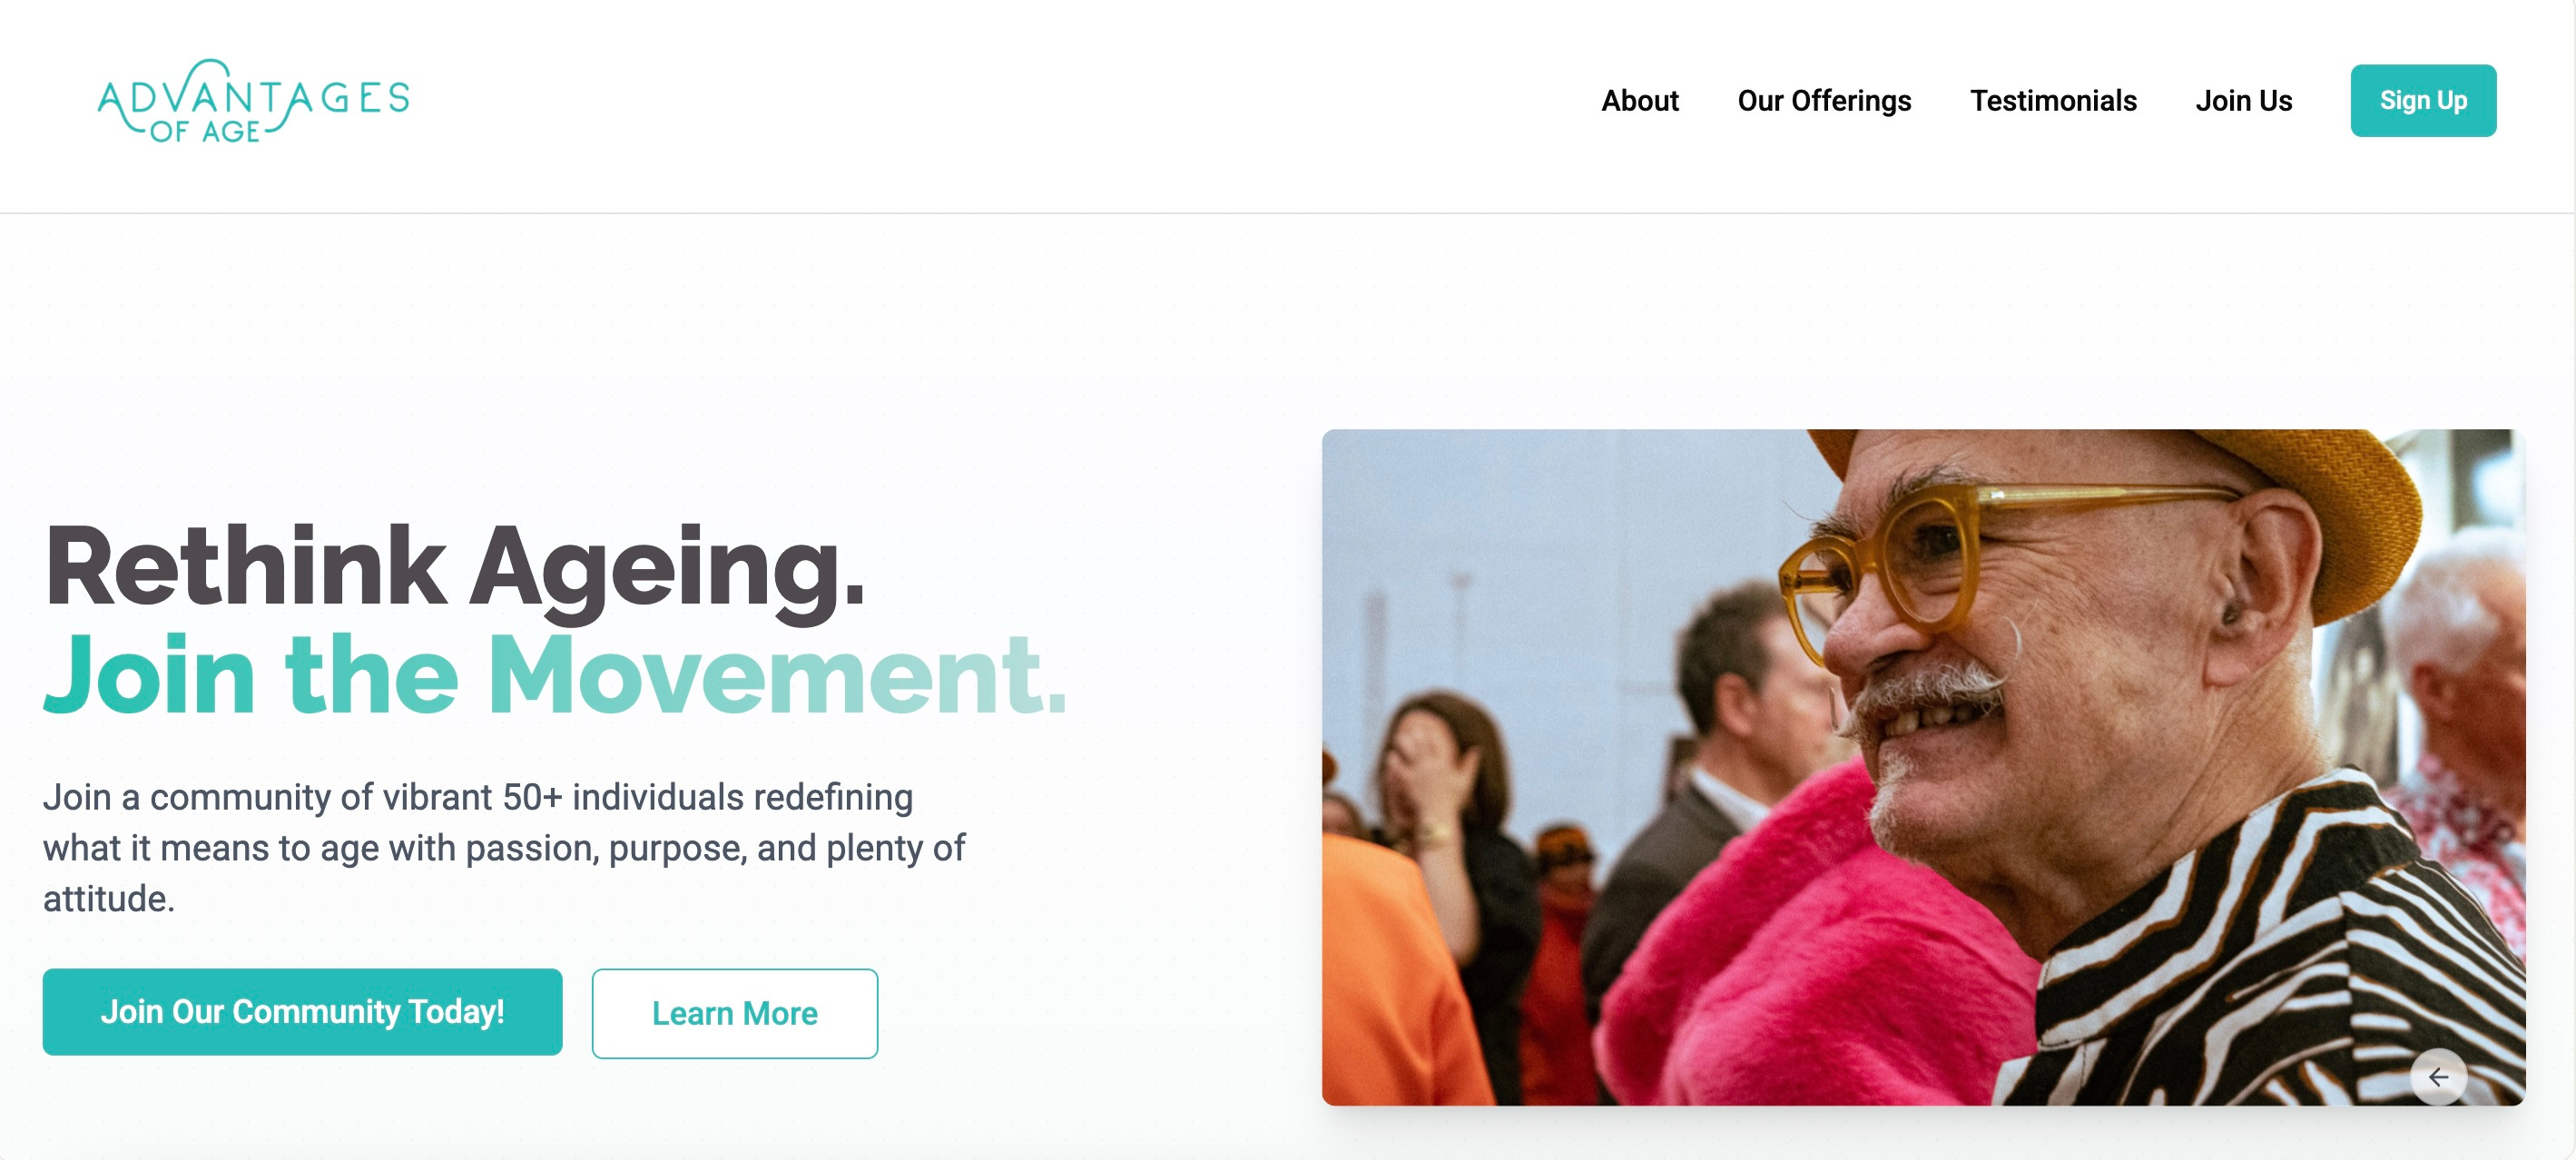Open the About page
Image resolution: width=2576 pixels, height=1160 pixels.
[1639, 101]
